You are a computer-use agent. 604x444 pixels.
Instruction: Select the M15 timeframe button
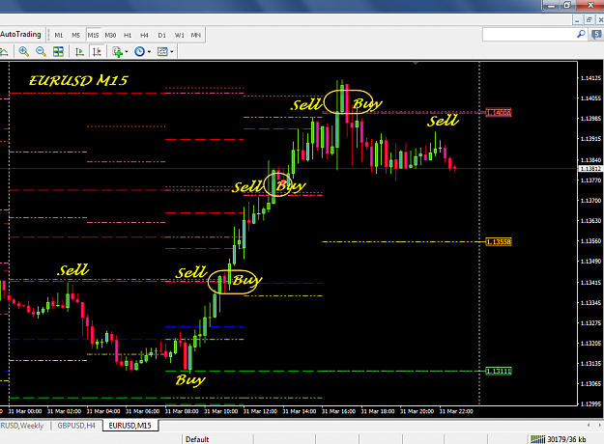coord(93,35)
